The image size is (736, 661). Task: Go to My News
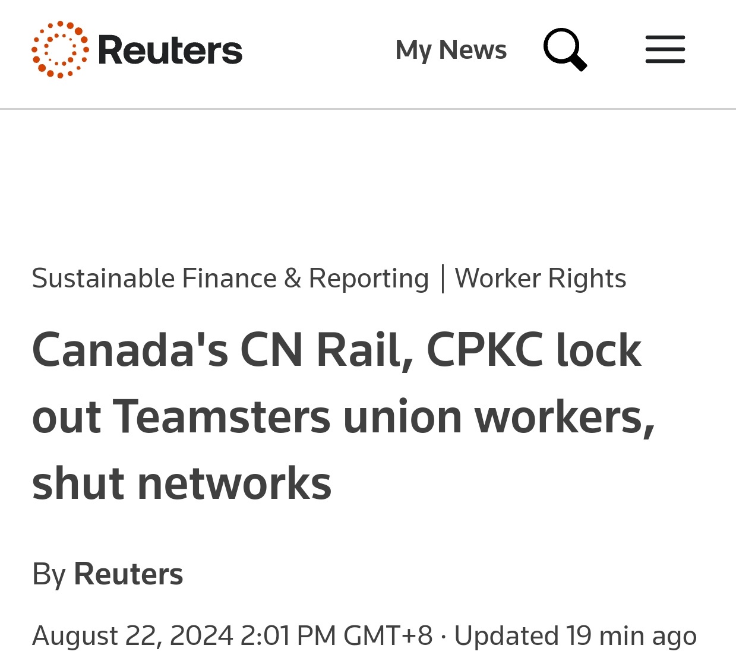click(451, 50)
